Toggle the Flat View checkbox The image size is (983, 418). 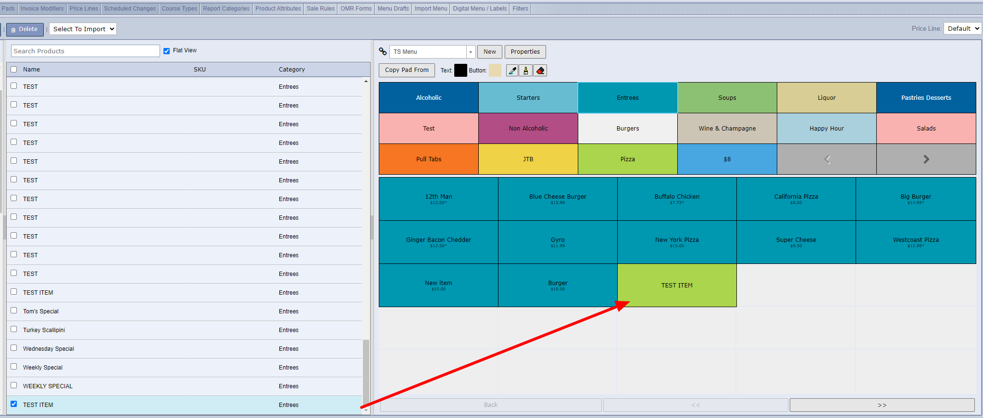(166, 51)
